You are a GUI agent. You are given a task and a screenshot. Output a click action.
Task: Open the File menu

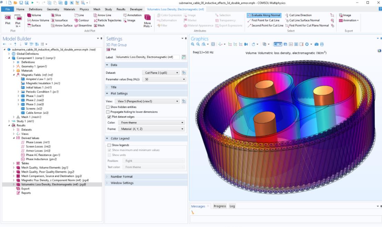(8, 9)
